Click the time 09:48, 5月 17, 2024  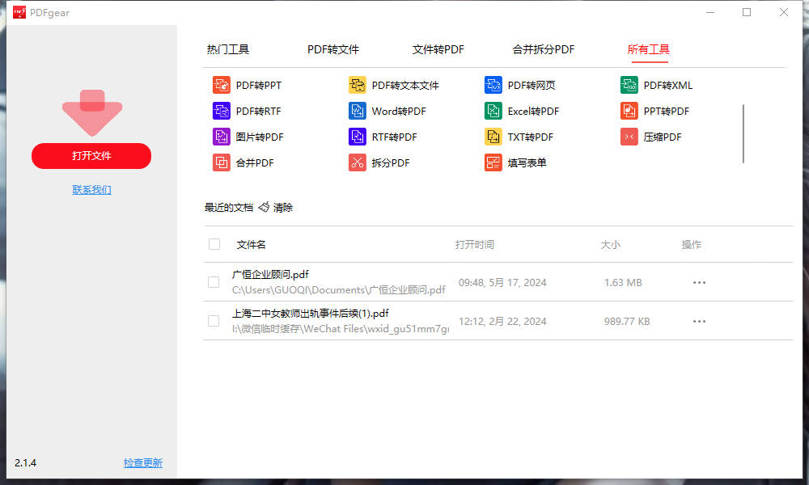pos(502,282)
